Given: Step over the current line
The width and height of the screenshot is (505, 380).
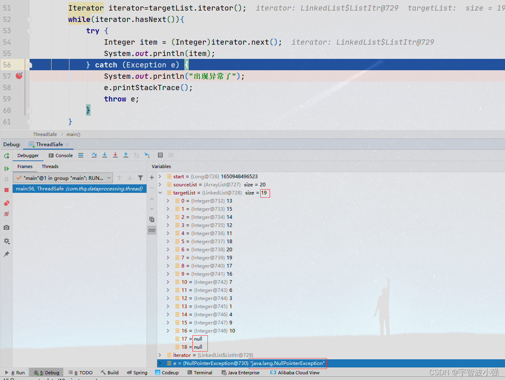Looking at the screenshot, I should click(x=94, y=155).
